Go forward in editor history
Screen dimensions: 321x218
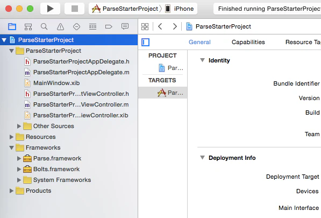(175, 26)
